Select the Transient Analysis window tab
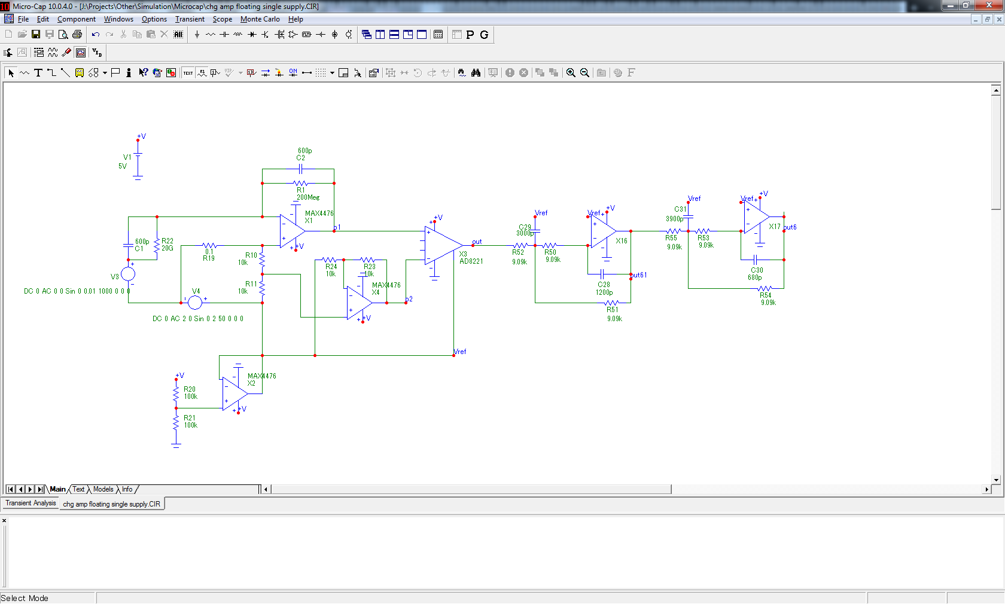Image resolution: width=1005 pixels, height=604 pixels. tap(31, 504)
